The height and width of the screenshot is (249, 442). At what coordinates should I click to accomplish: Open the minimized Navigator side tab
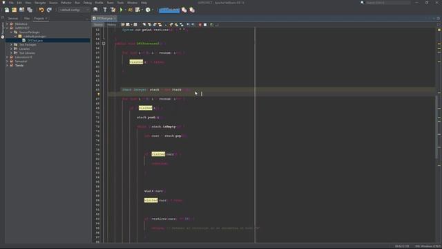[x=3, y=28]
